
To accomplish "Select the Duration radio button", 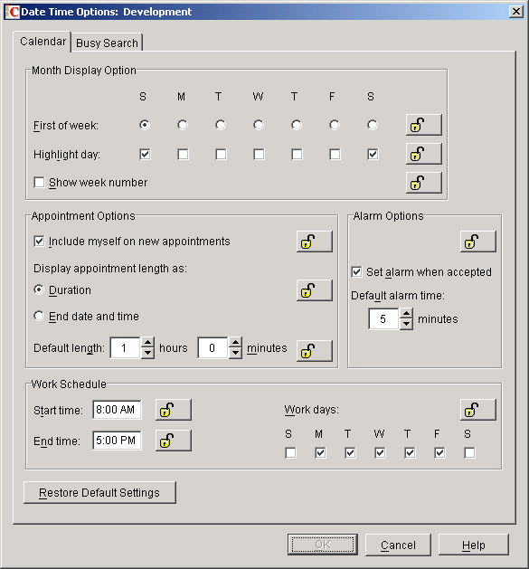I will pyautogui.click(x=39, y=289).
